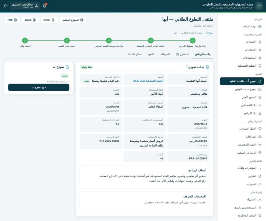Switch to مسار الاعتماد tab
The width and height of the screenshot is (266, 221).
tap(134, 54)
